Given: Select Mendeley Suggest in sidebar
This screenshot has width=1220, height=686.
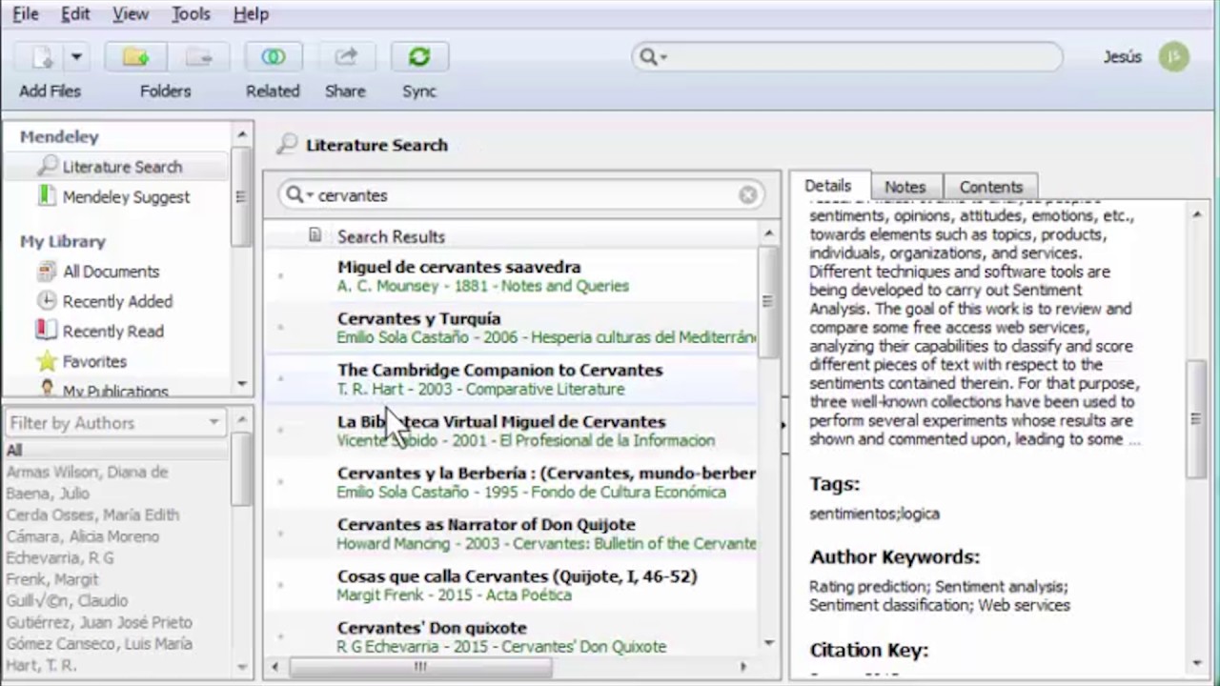Looking at the screenshot, I should 125,197.
